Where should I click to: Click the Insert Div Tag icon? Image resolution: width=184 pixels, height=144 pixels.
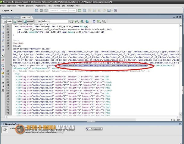coord(41,10)
